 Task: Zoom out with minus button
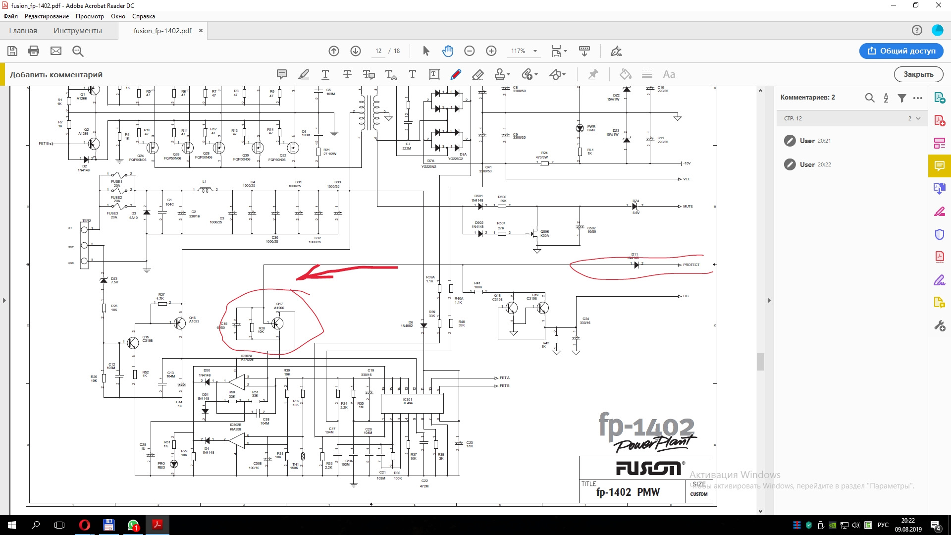(470, 51)
